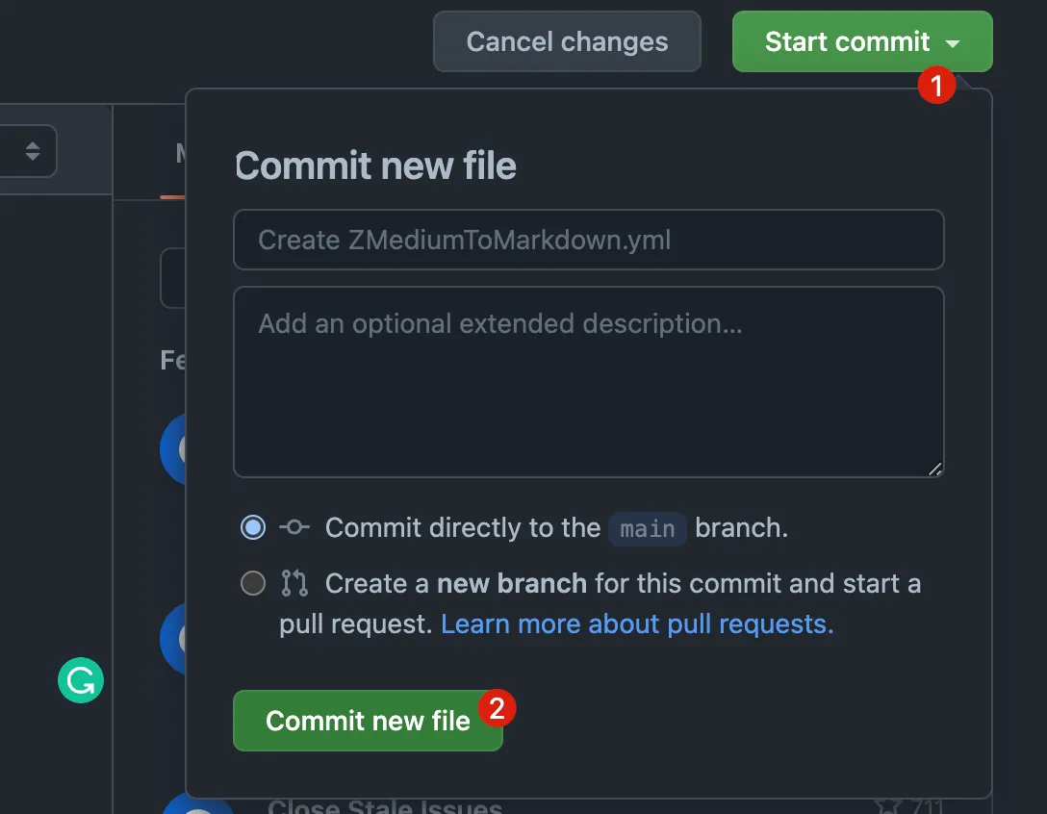Click the red badge numbered 1

[x=935, y=85]
